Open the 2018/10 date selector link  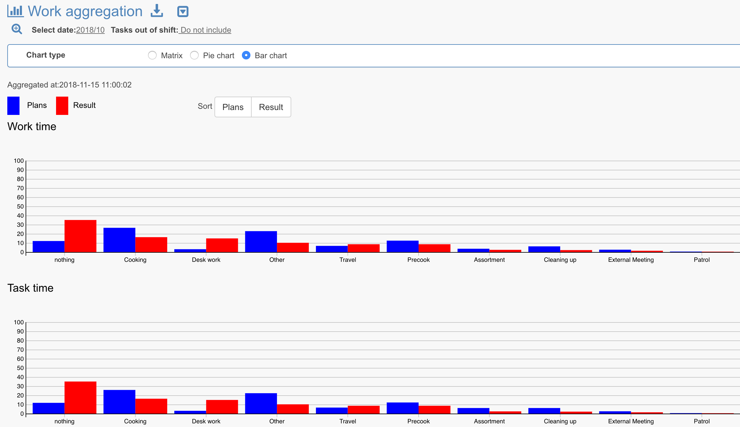pyautogui.click(x=90, y=30)
